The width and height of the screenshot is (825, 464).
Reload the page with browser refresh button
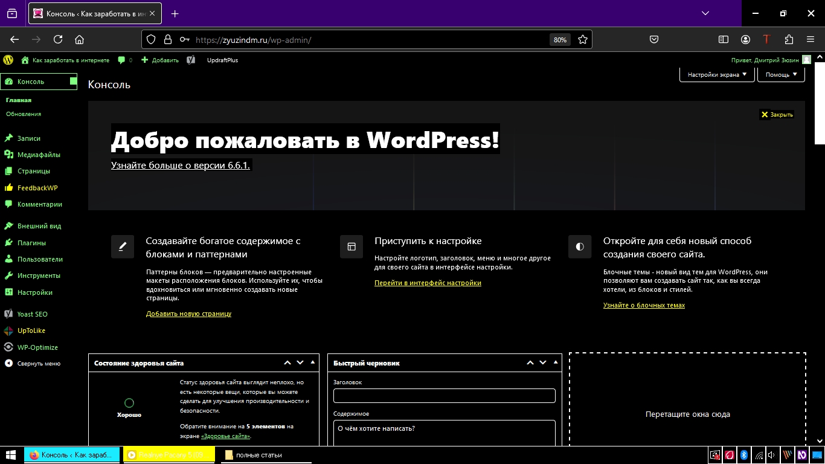pos(58,39)
